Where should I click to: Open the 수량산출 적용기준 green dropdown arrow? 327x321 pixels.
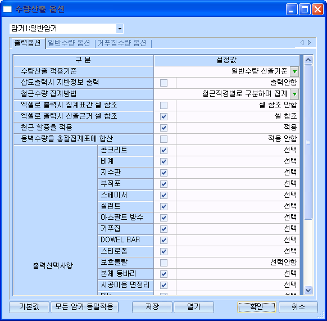tap(294, 71)
